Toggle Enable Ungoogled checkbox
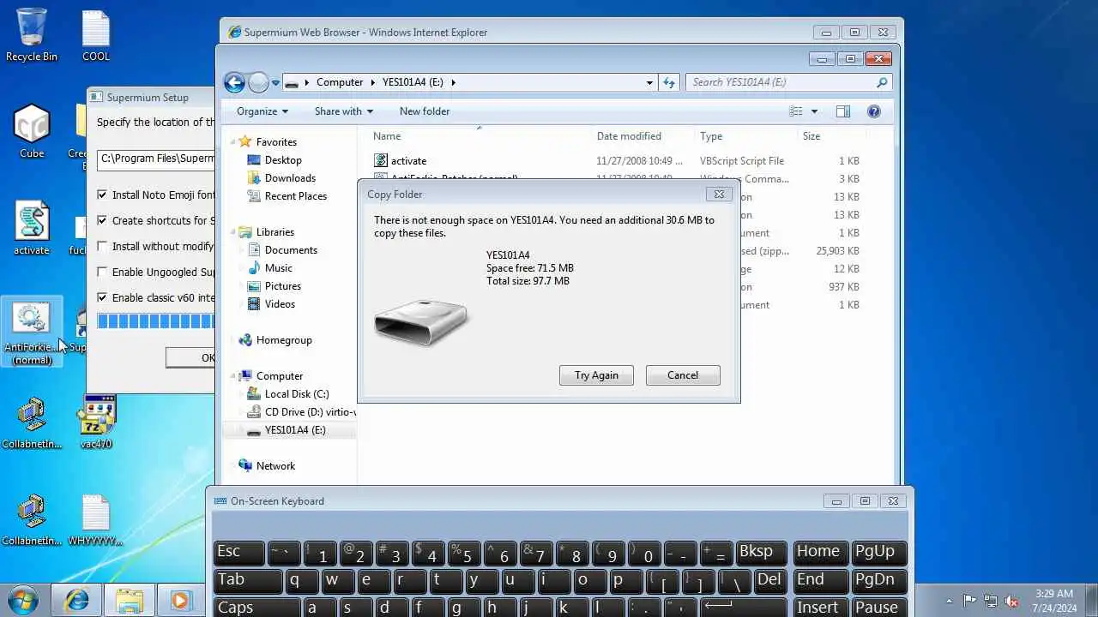The height and width of the screenshot is (617, 1098). coord(103,273)
